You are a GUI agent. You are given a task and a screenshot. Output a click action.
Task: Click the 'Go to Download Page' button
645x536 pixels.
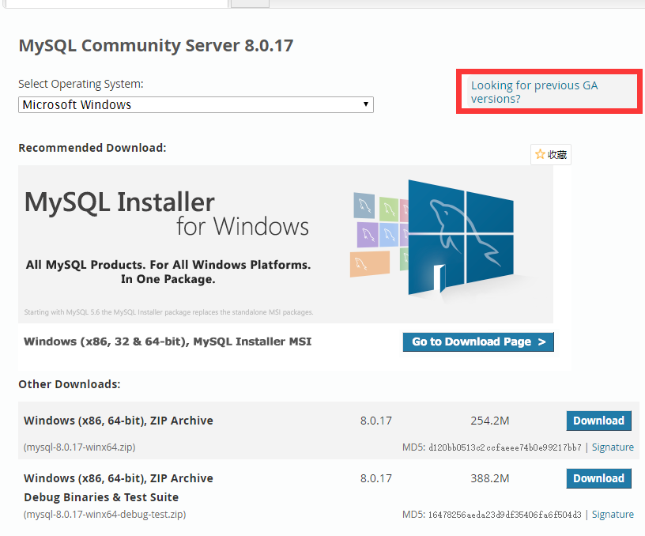click(x=477, y=342)
